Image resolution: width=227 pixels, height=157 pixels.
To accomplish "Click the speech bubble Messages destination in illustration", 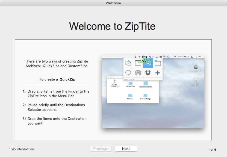I will click(x=128, y=73).
